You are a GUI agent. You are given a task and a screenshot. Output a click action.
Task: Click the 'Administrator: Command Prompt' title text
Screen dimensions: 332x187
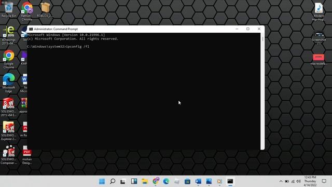(x=56, y=29)
